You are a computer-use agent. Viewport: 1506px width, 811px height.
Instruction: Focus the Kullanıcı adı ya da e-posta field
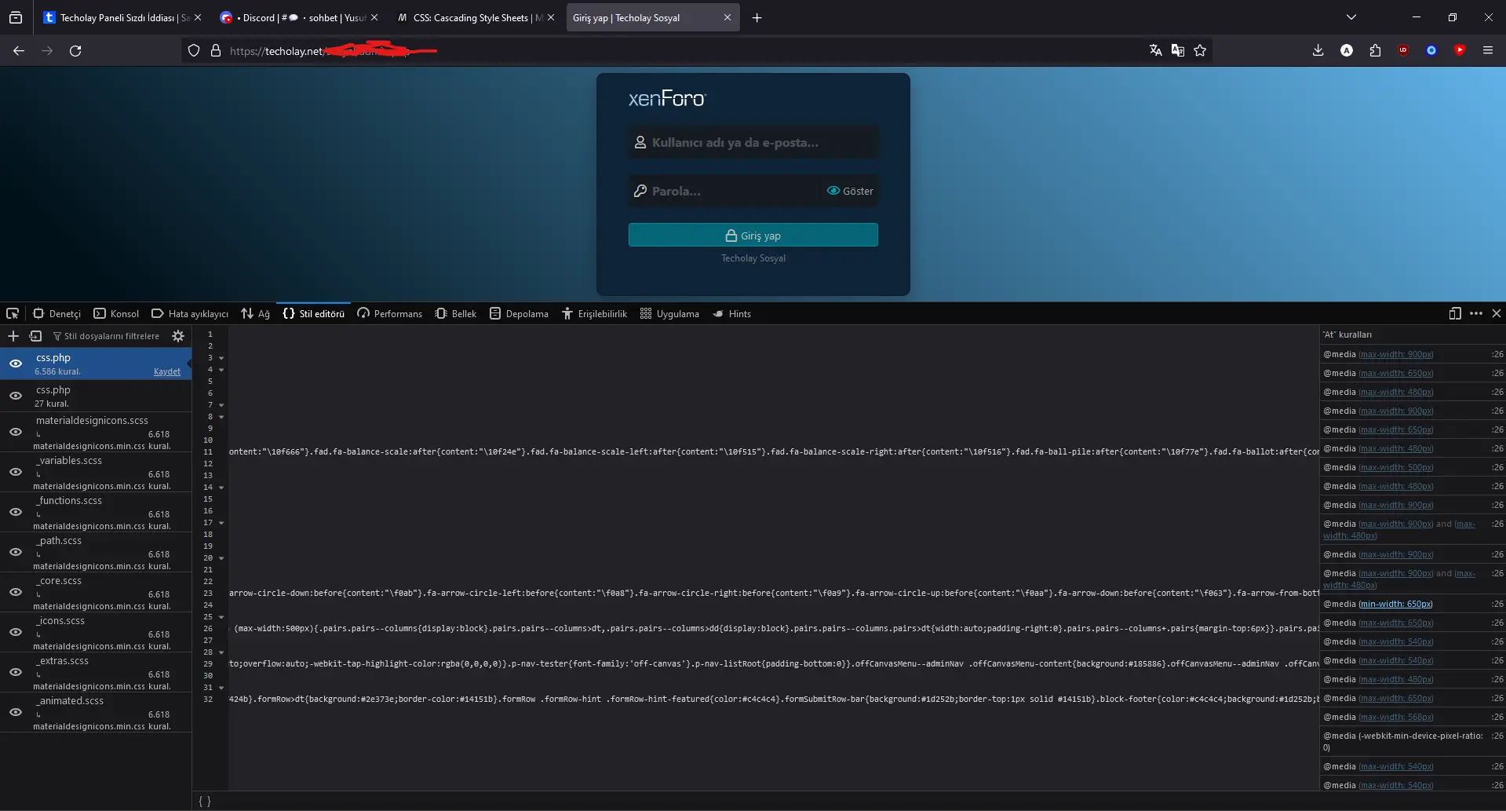tap(753, 142)
